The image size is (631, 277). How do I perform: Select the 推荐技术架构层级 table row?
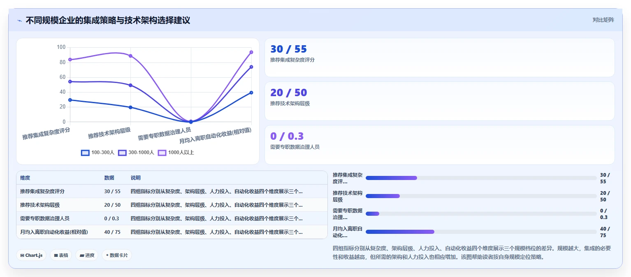(172, 205)
